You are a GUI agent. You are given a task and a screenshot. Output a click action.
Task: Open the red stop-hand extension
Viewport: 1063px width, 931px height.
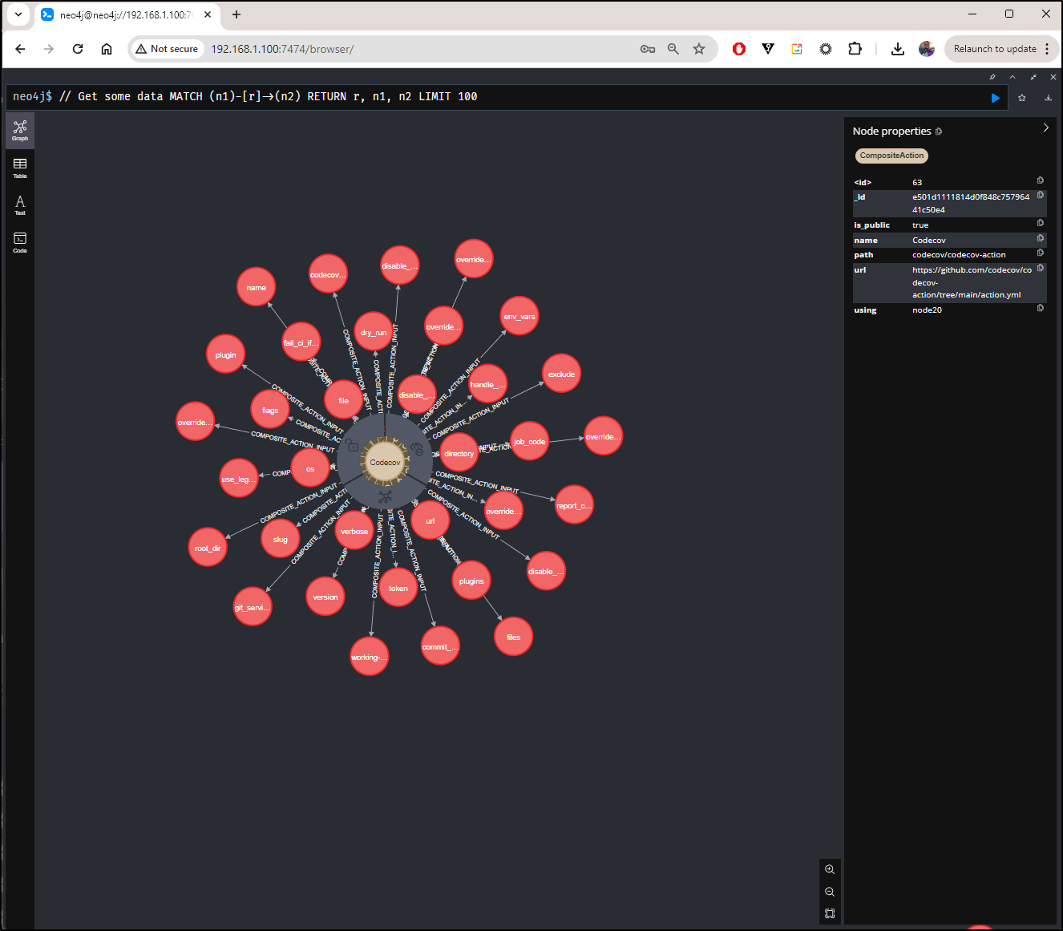739,49
